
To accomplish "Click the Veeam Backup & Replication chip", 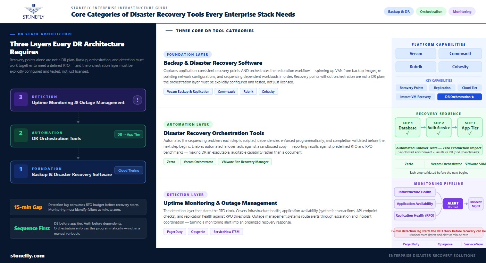I will point(188,92).
